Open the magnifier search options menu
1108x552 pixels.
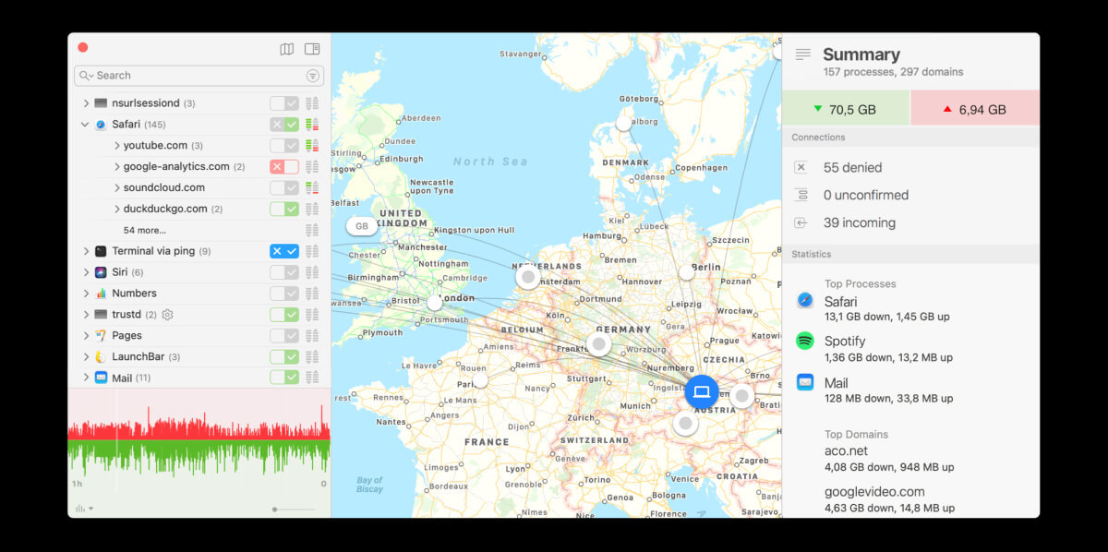click(x=87, y=76)
